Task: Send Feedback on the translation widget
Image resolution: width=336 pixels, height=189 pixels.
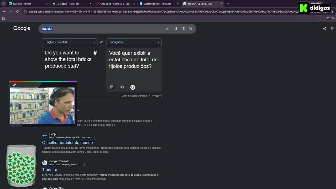Action: pyautogui.click(x=157, y=96)
